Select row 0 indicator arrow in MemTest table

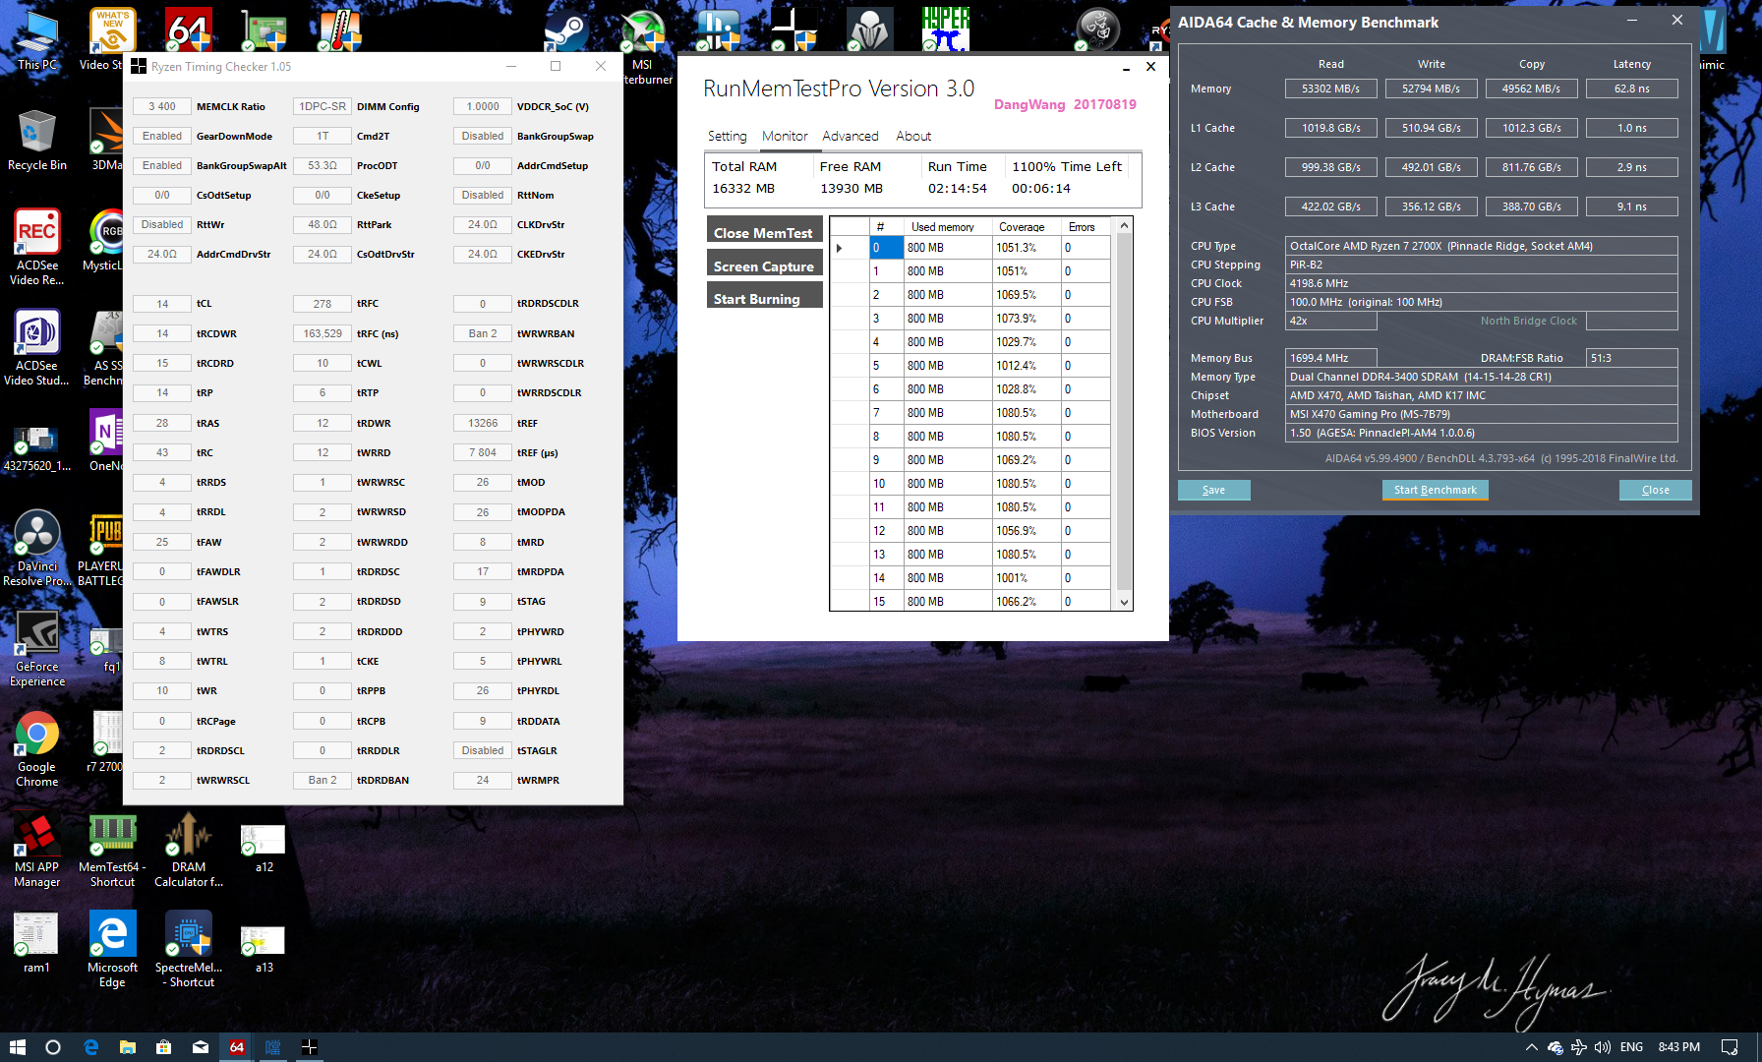coord(850,248)
